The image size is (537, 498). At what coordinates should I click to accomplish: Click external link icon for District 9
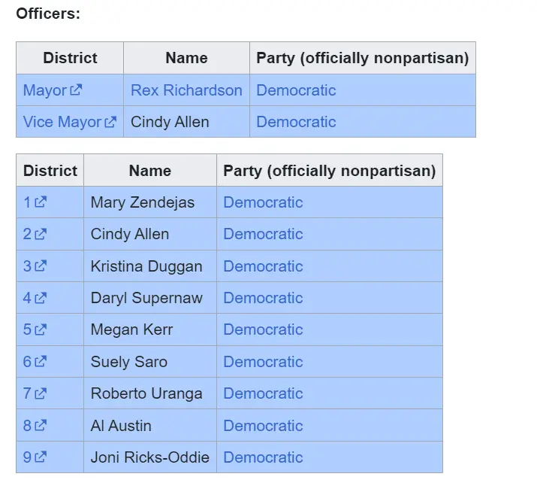pos(41,457)
